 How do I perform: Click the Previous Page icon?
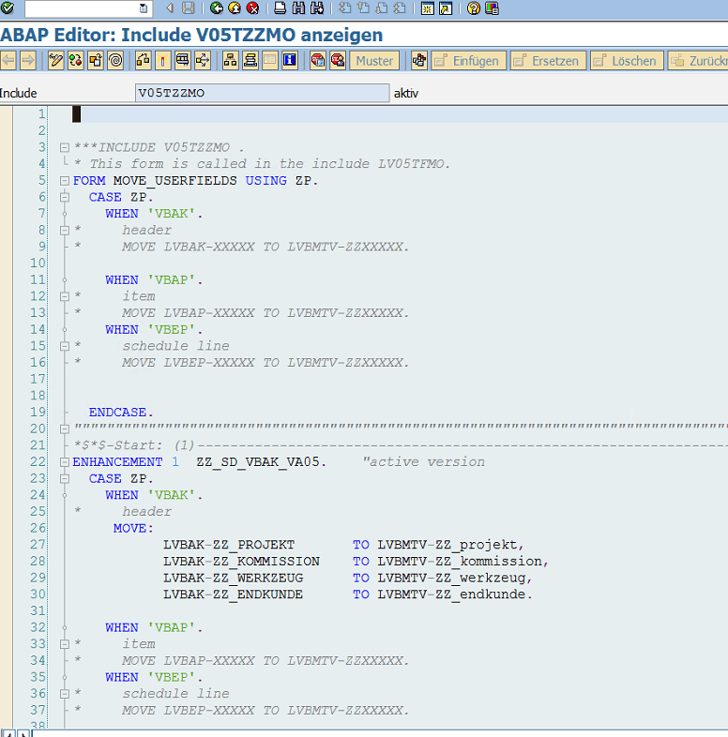click(363, 8)
